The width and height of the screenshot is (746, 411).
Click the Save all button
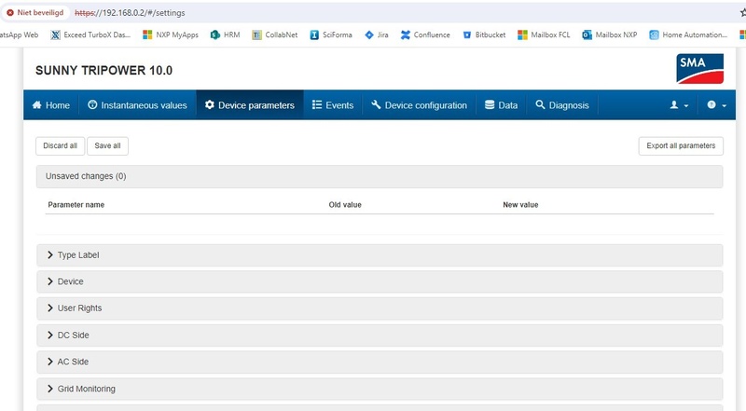(107, 146)
